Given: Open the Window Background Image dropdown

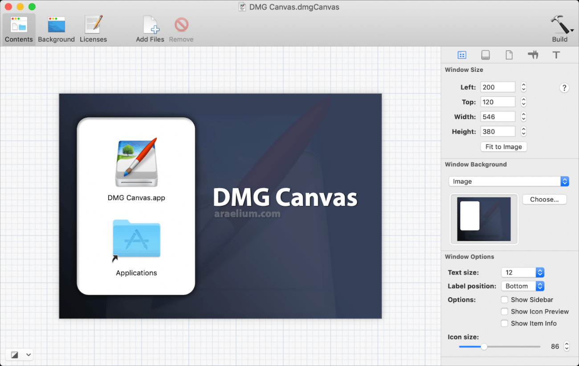Looking at the screenshot, I should click(509, 181).
